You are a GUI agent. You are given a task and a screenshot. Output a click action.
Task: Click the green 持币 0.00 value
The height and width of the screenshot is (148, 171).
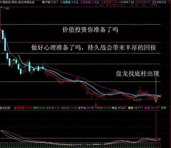point(39,108)
